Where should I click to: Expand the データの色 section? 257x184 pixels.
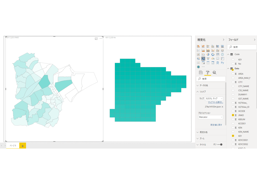point(211,85)
